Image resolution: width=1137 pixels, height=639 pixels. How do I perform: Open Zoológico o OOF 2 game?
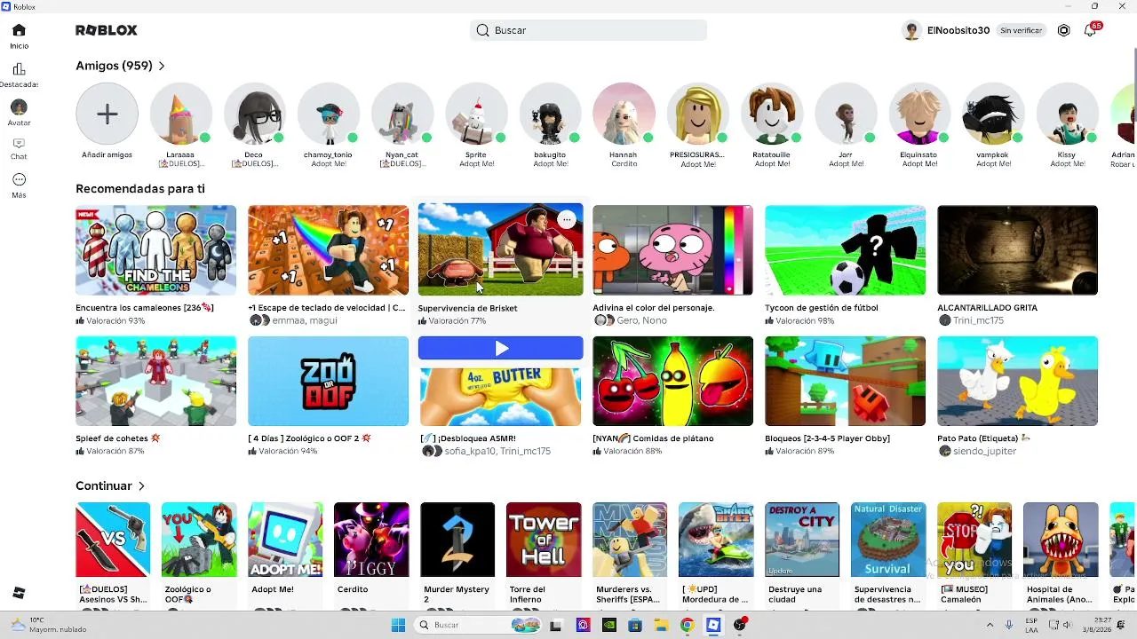[x=328, y=381]
